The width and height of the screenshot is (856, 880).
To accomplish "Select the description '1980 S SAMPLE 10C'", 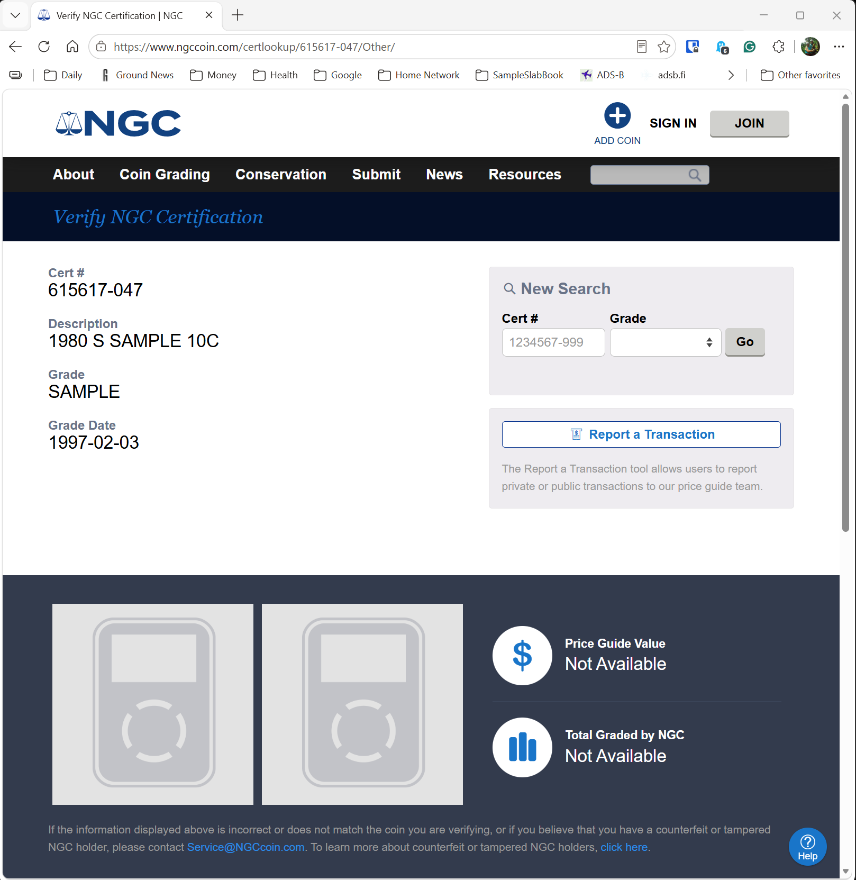I will pyautogui.click(x=134, y=341).
